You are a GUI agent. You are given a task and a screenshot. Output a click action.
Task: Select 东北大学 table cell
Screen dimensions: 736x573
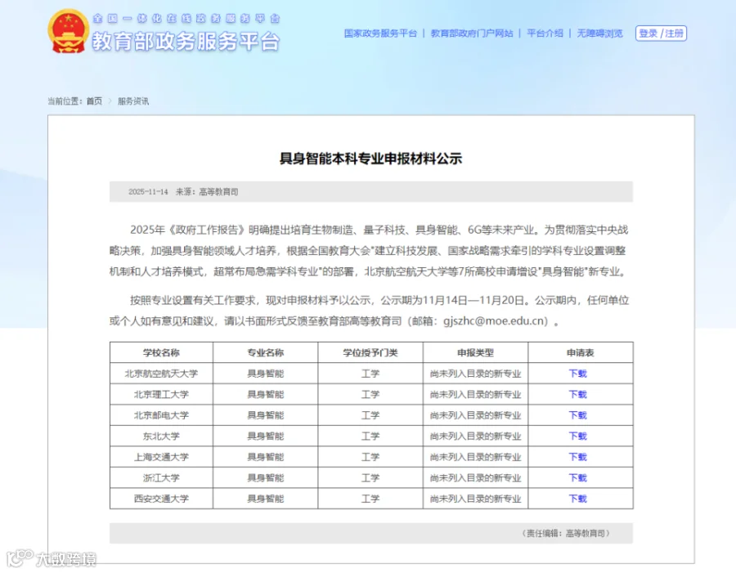click(x=161, y=436)
